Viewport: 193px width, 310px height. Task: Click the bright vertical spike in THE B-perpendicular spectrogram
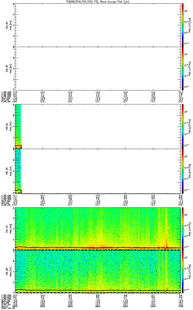coord(166,229)
